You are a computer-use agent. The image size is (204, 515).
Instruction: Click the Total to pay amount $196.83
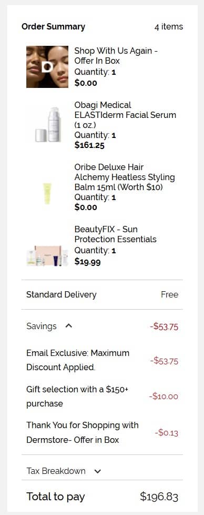[159, 496]
